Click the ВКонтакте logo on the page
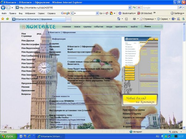 [x=39, y=27]
